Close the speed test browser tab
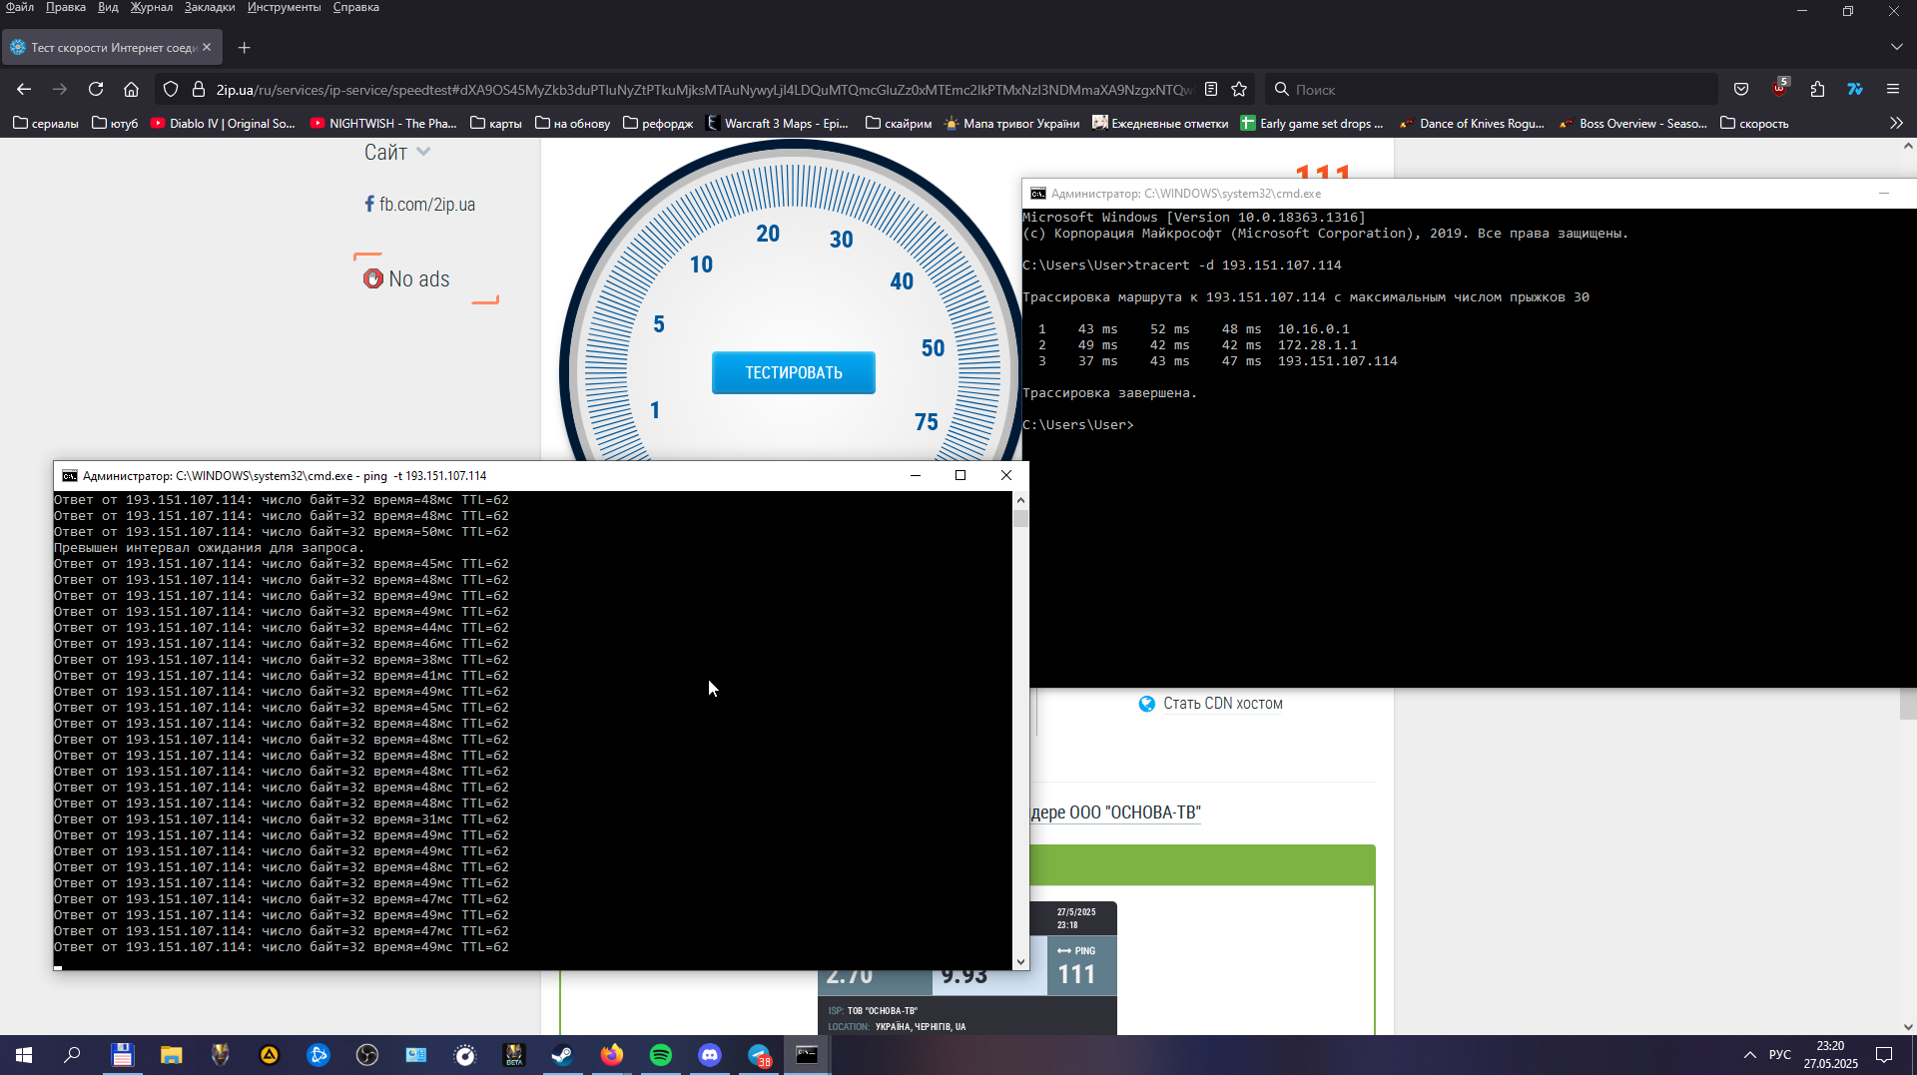The height and width of the screenshot is (1075, 1917). (x=207, y=47)
